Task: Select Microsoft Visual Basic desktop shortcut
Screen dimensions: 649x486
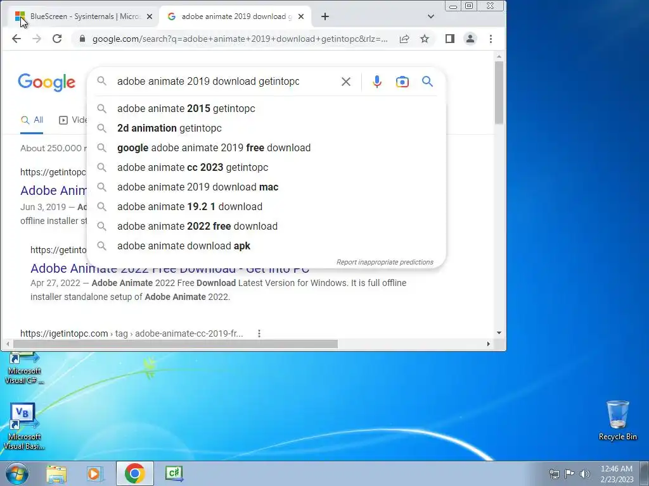Action: coord(24,427)
